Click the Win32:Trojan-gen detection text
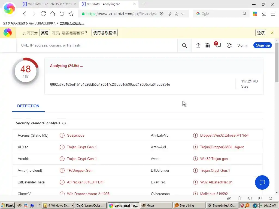This screenshot has height=209, width=279. tap(214, 159)
